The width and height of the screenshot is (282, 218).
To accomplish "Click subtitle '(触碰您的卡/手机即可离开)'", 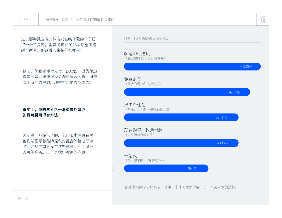I will [x=145, y=59].
